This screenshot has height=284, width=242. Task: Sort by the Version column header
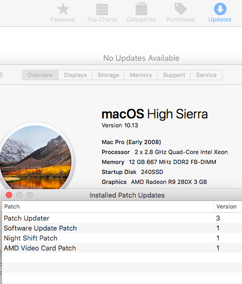tap(228, 206)
